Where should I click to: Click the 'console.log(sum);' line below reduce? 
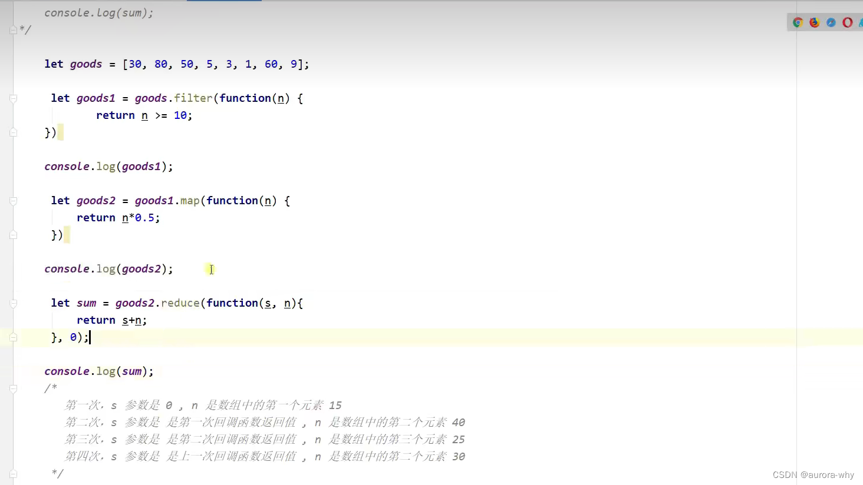coord(99,371)
